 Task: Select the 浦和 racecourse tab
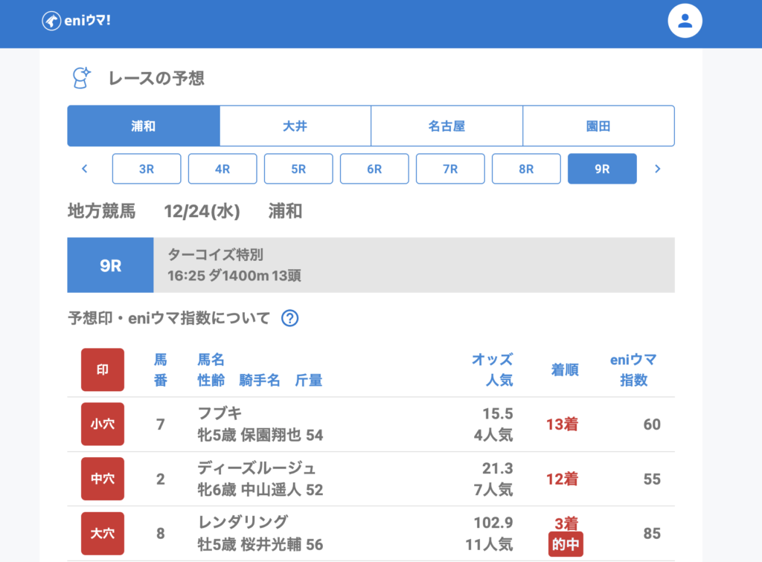click(x=144, y=126)
